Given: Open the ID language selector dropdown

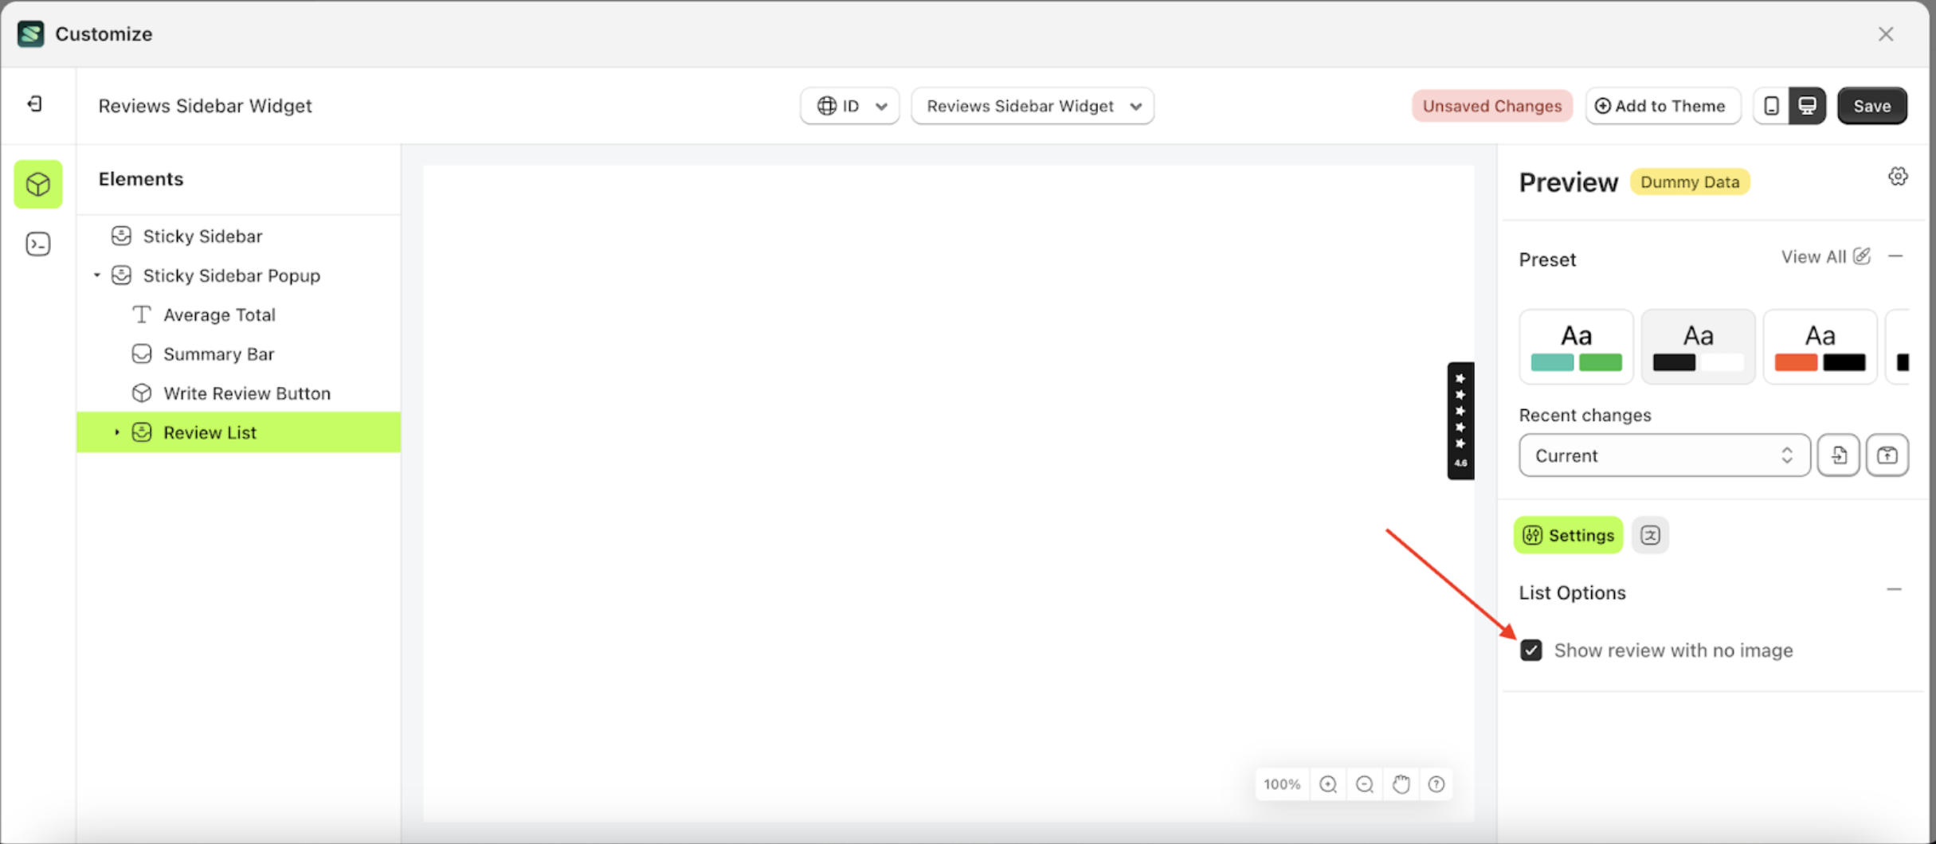Looking at the screenshot, I should (x=849, y=105).
